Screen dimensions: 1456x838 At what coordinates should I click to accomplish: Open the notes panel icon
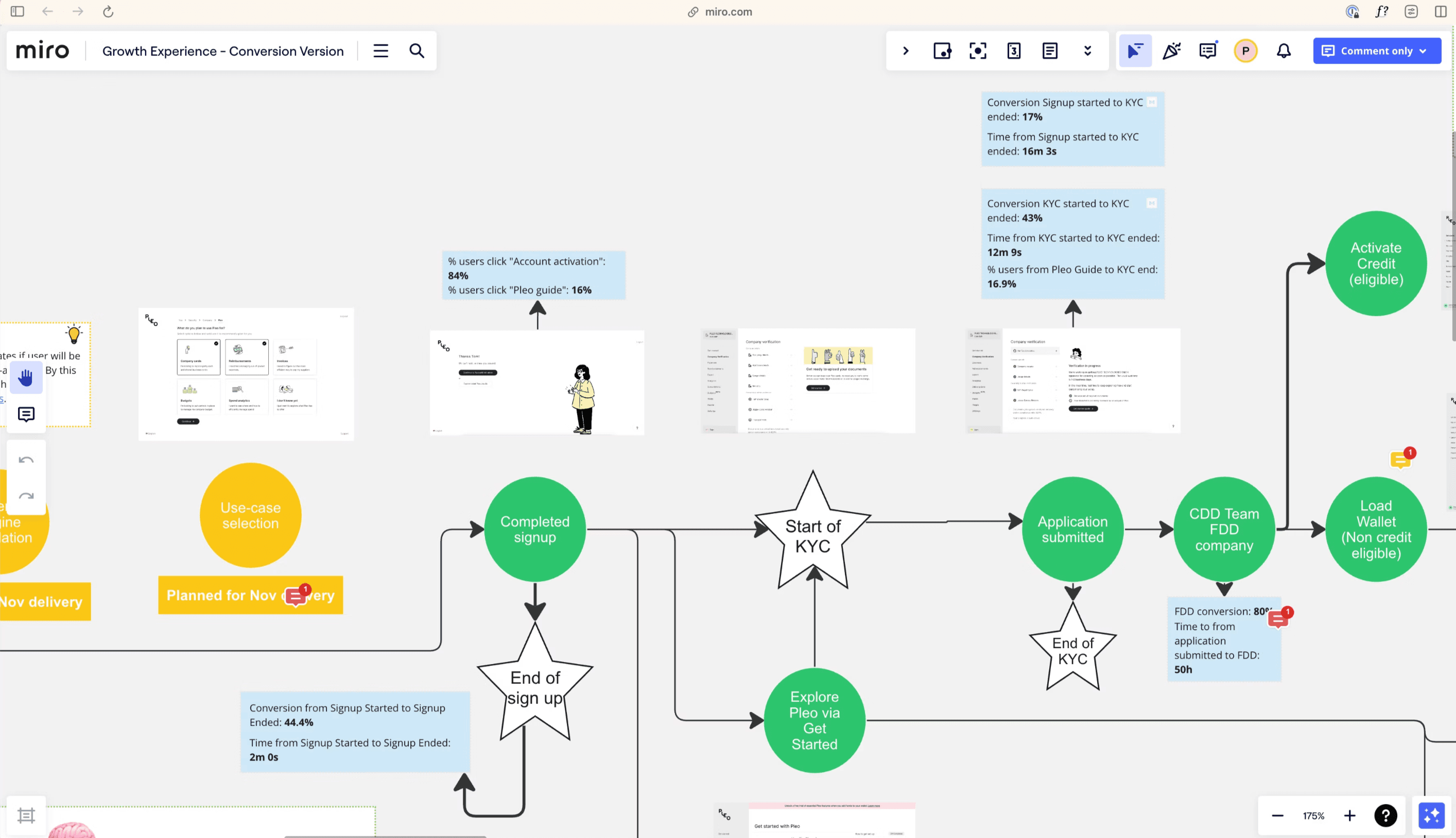pos(1050,50)
